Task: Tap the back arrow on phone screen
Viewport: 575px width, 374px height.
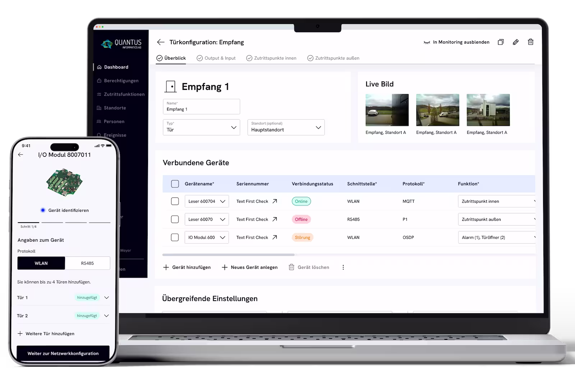Action: (20, 155)
